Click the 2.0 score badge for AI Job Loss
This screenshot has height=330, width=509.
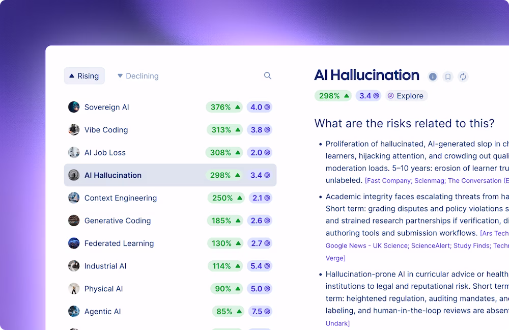(260, 152)
